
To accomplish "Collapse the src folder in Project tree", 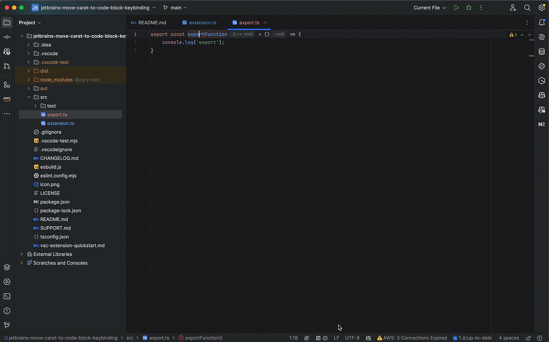I will 28,97.
